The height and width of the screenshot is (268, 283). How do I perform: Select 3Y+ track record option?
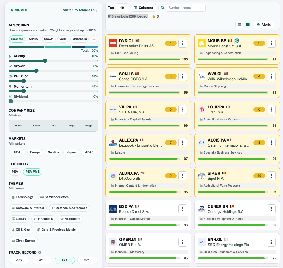(42, 260)
